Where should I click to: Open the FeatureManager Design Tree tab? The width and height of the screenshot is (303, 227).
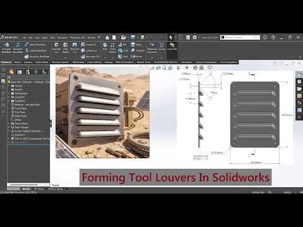tap(11, 72)
